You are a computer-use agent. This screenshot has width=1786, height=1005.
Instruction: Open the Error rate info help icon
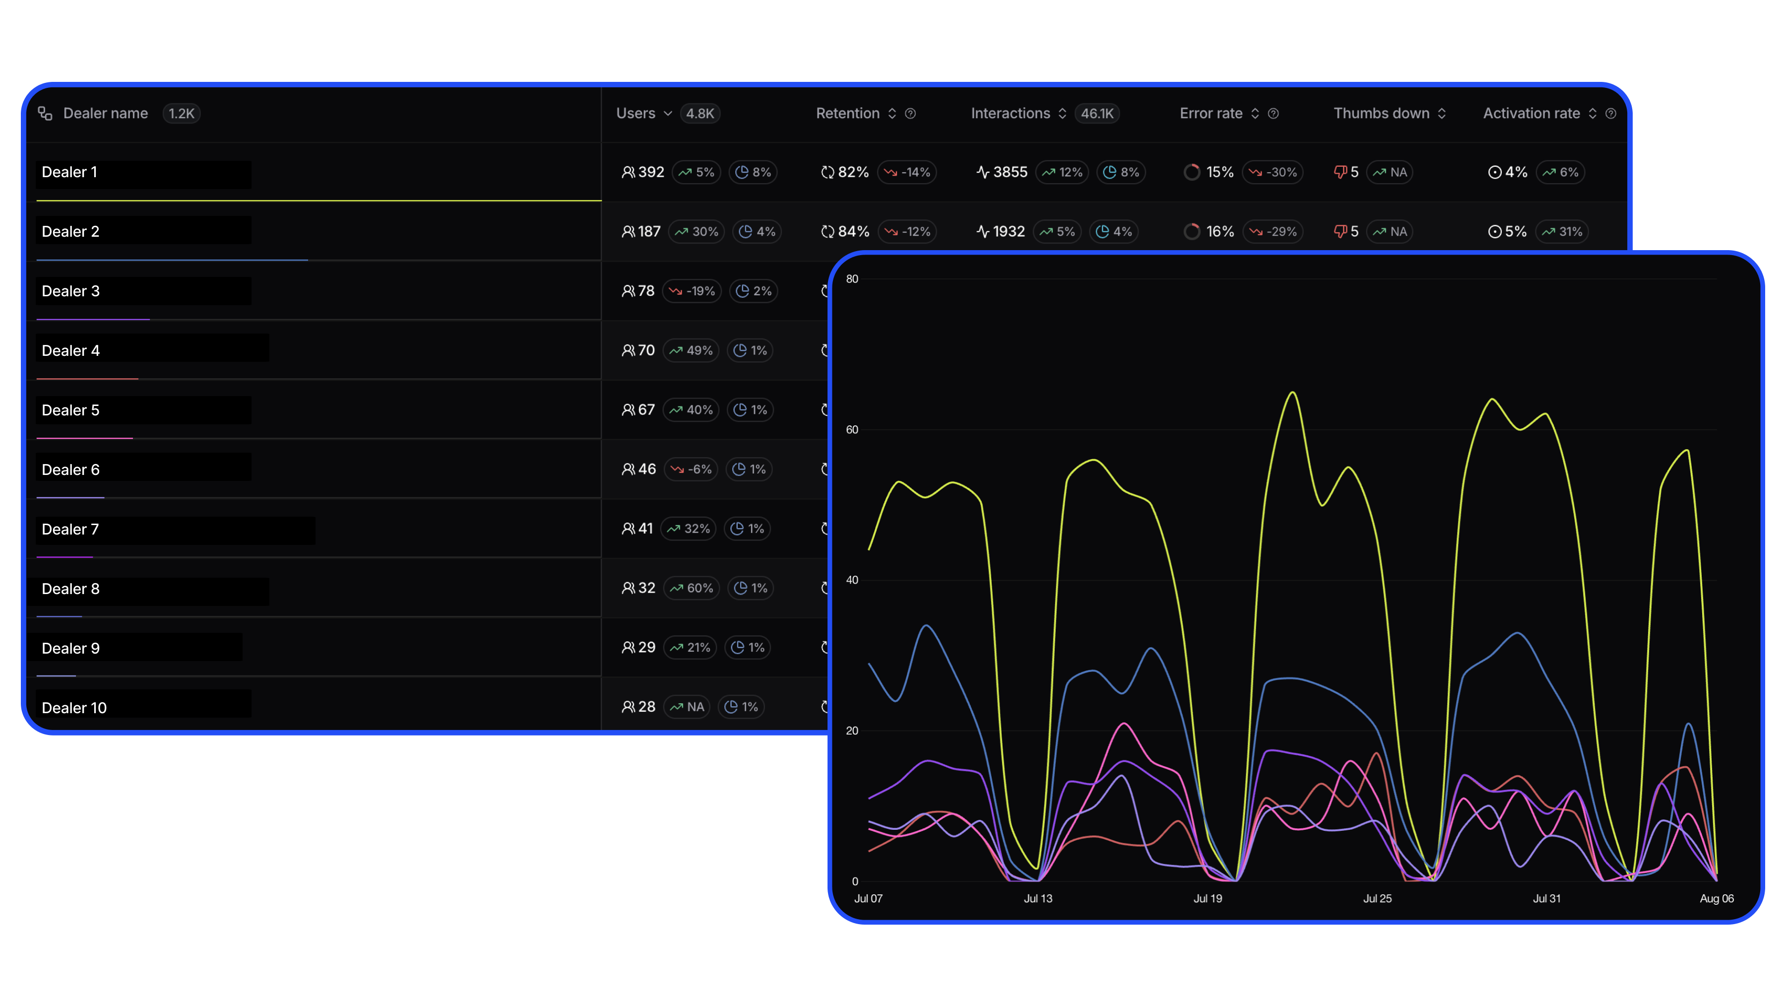pos(1273,113)
